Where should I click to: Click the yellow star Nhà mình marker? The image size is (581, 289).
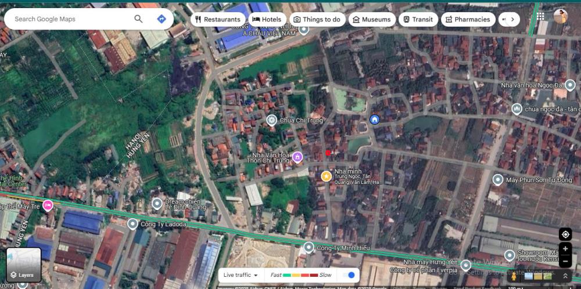[x=326, y=176]
